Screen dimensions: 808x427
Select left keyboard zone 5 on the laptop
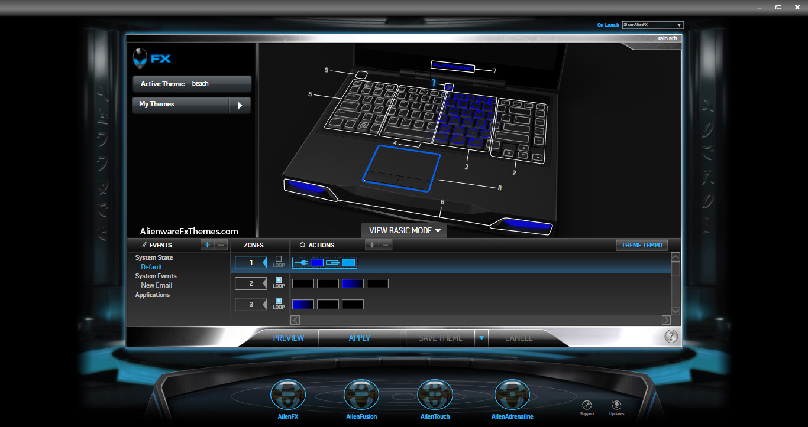click(361, 107)
